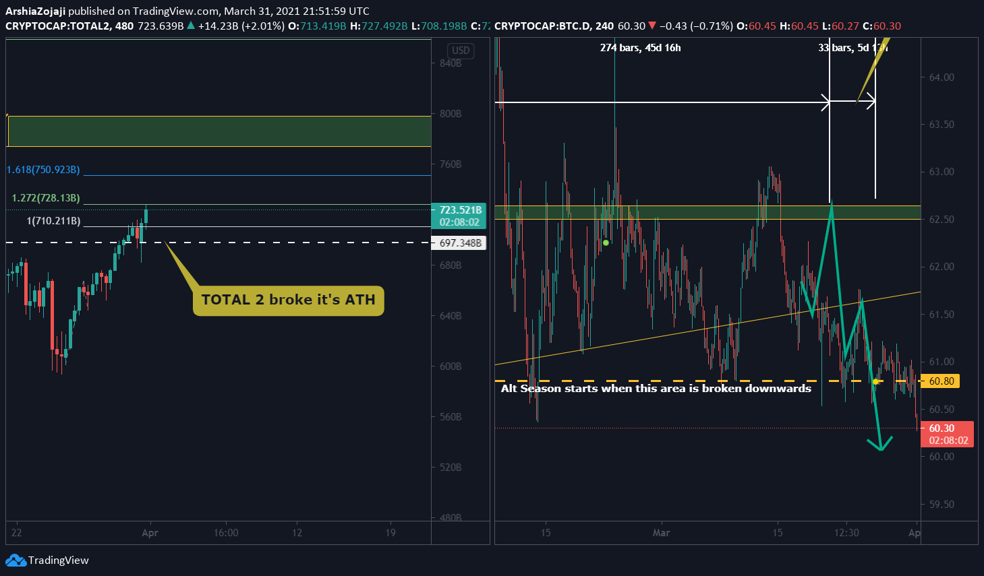Image resolution: width=984 pixels, height=576 pixels.
Task: Click the +14.23B (+2.01%) change value
Action: (241, 26)
